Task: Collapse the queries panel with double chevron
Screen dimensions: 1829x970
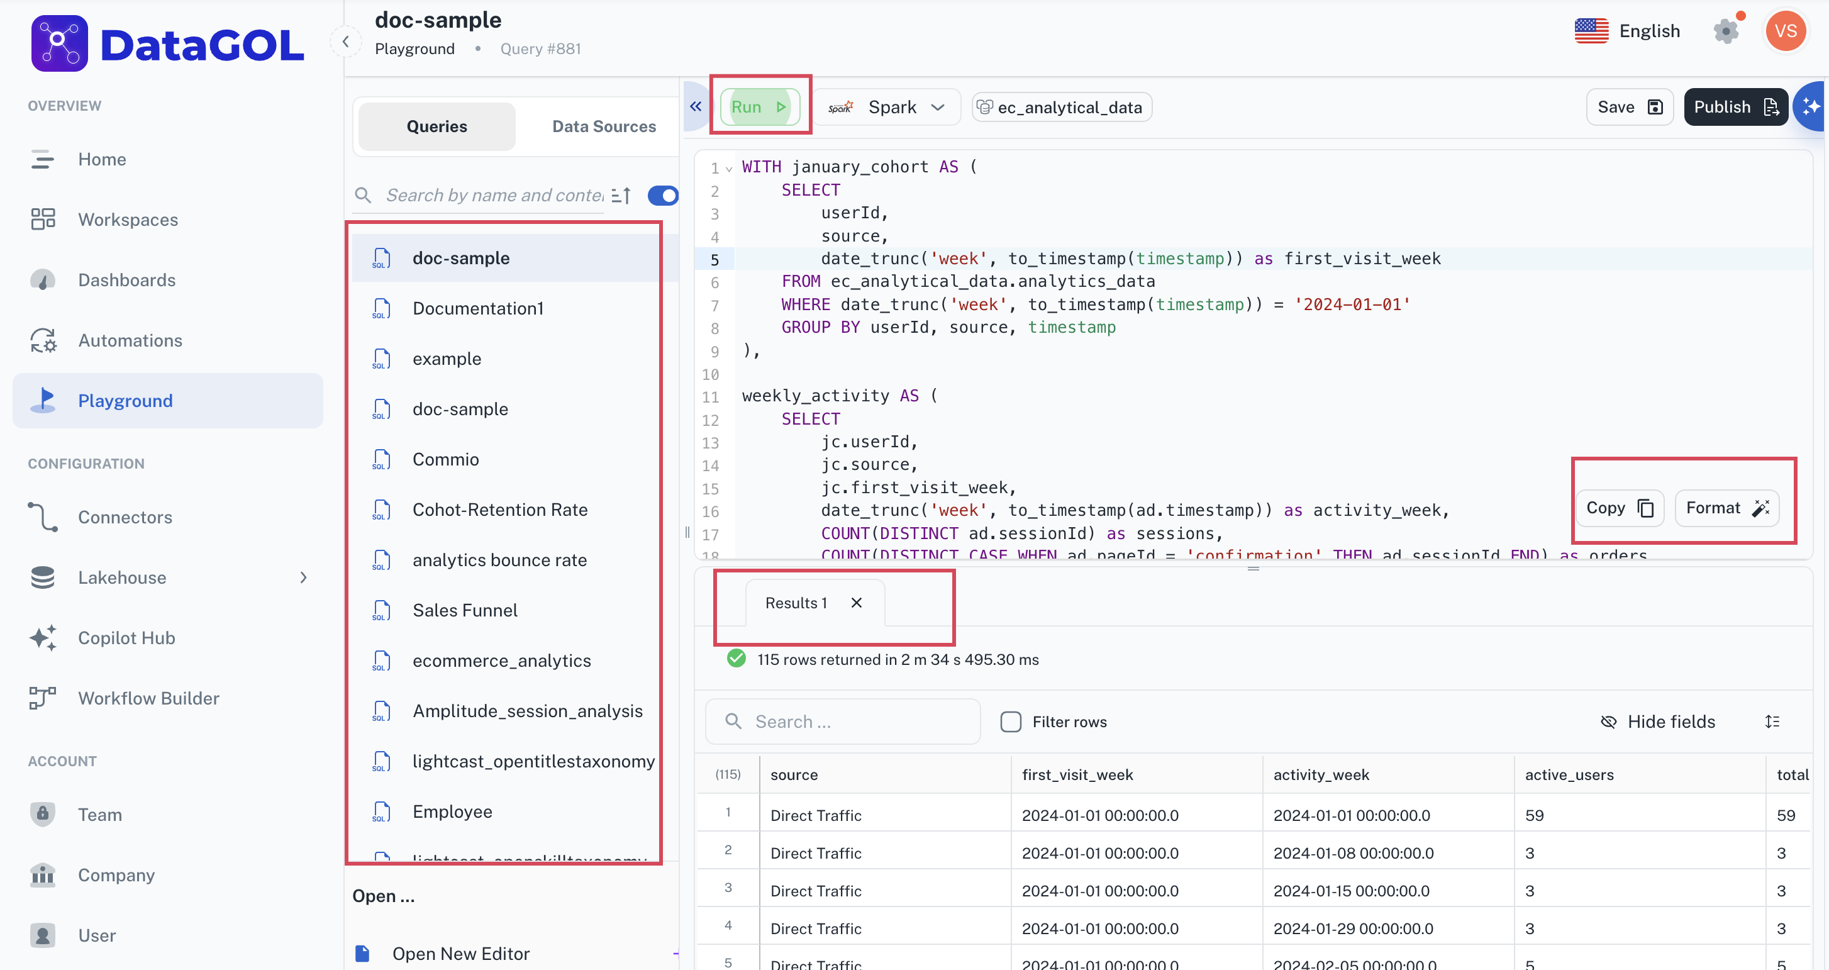Action: 696,106
